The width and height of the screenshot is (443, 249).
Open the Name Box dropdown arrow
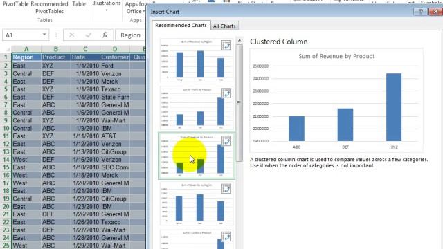[x=44, y=35]
